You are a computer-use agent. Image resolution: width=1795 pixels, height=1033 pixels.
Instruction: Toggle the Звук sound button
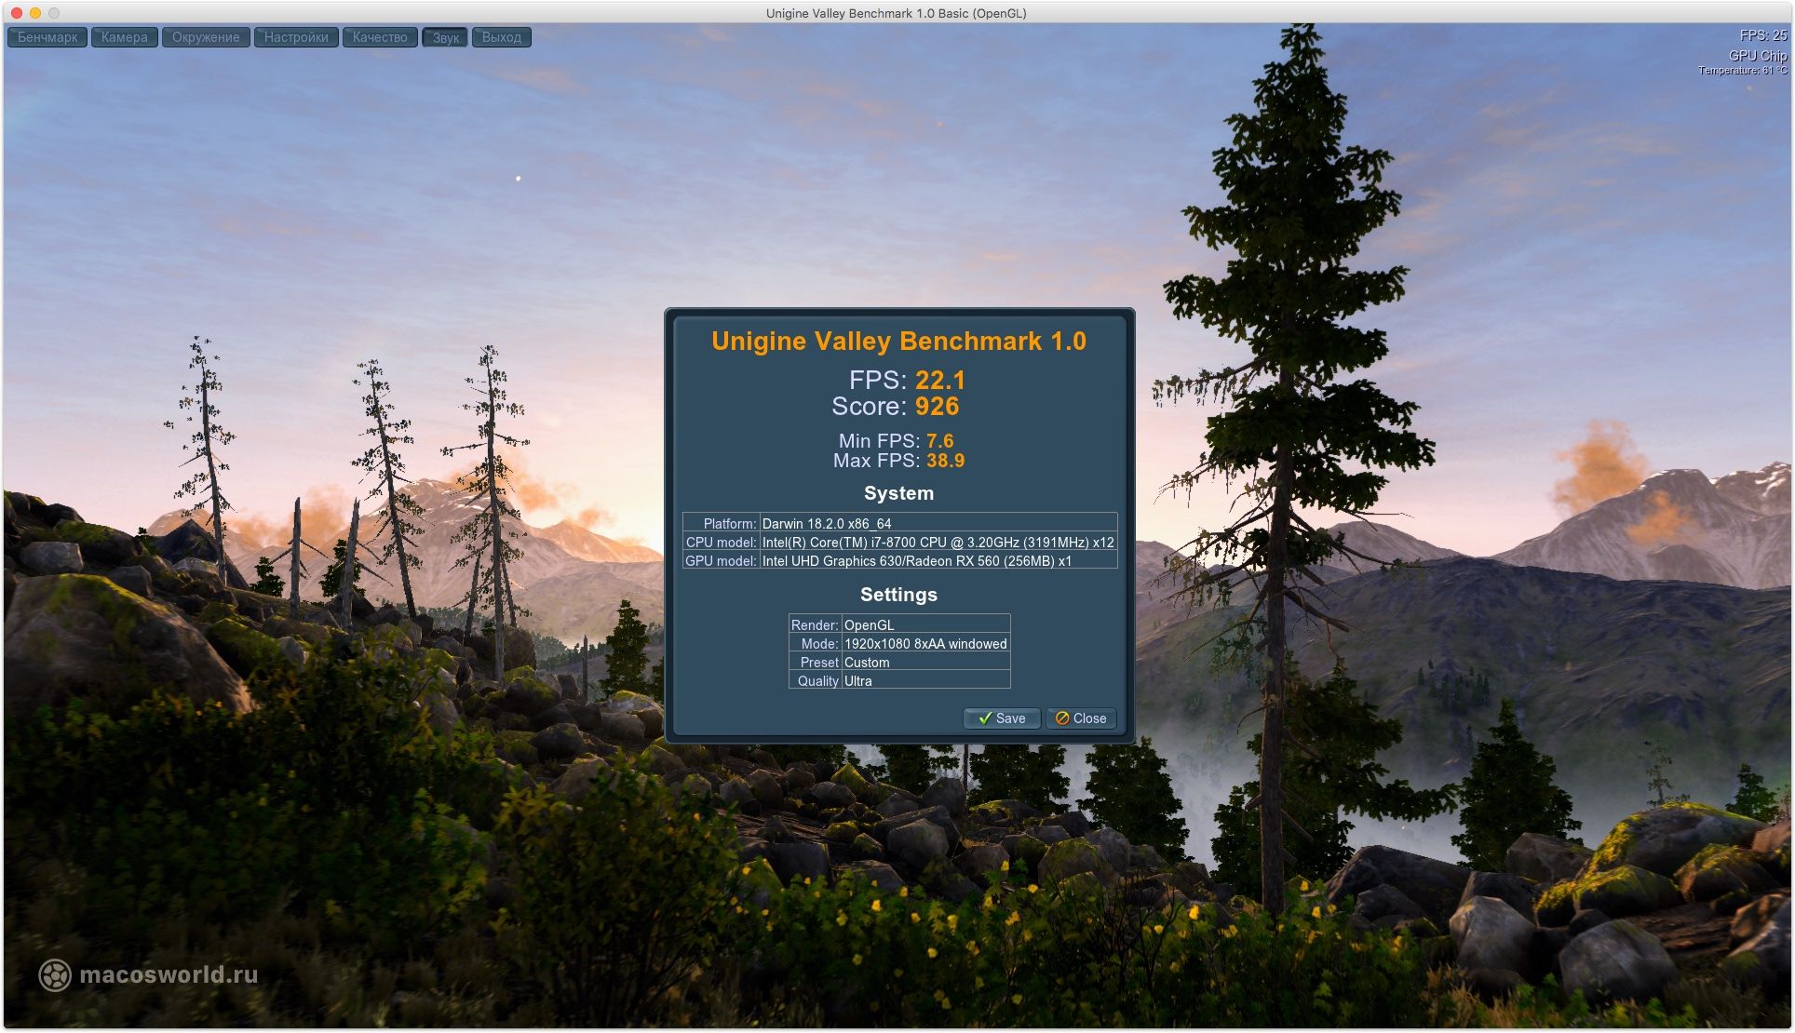point(446,37)
